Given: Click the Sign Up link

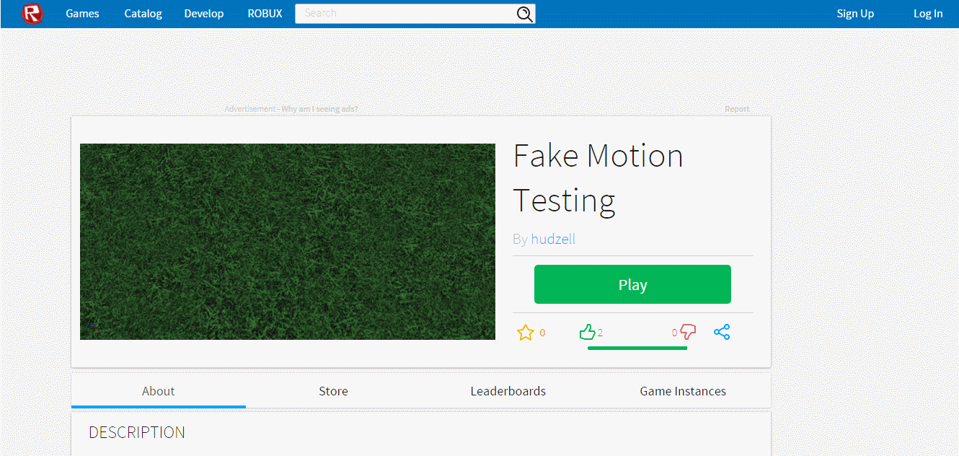Looking at the screenshot, I should (855, 14).
